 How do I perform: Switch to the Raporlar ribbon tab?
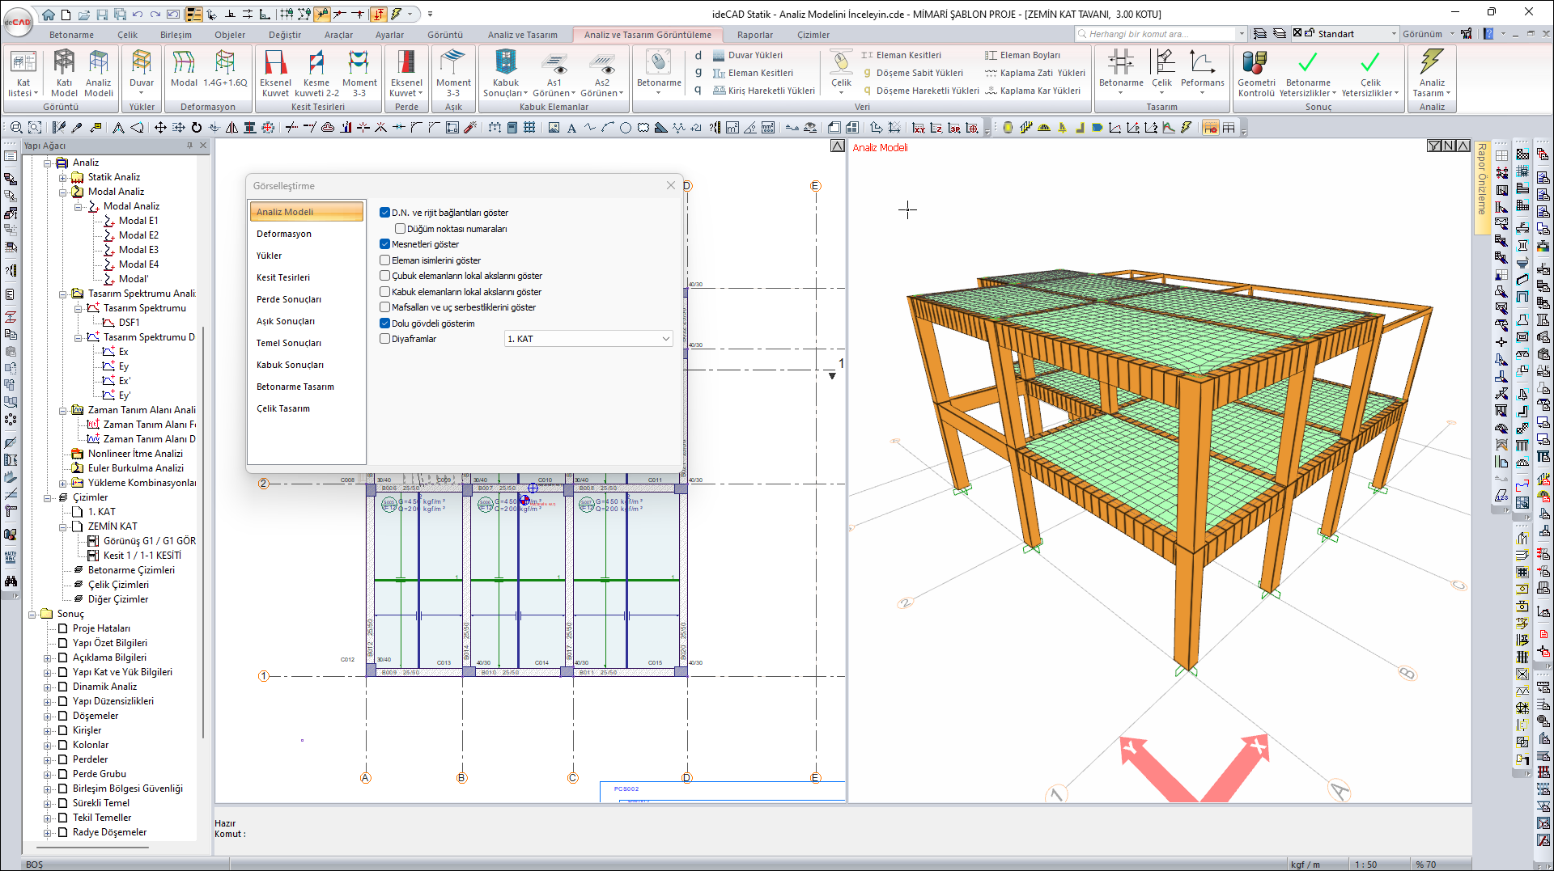click(754, 35)
